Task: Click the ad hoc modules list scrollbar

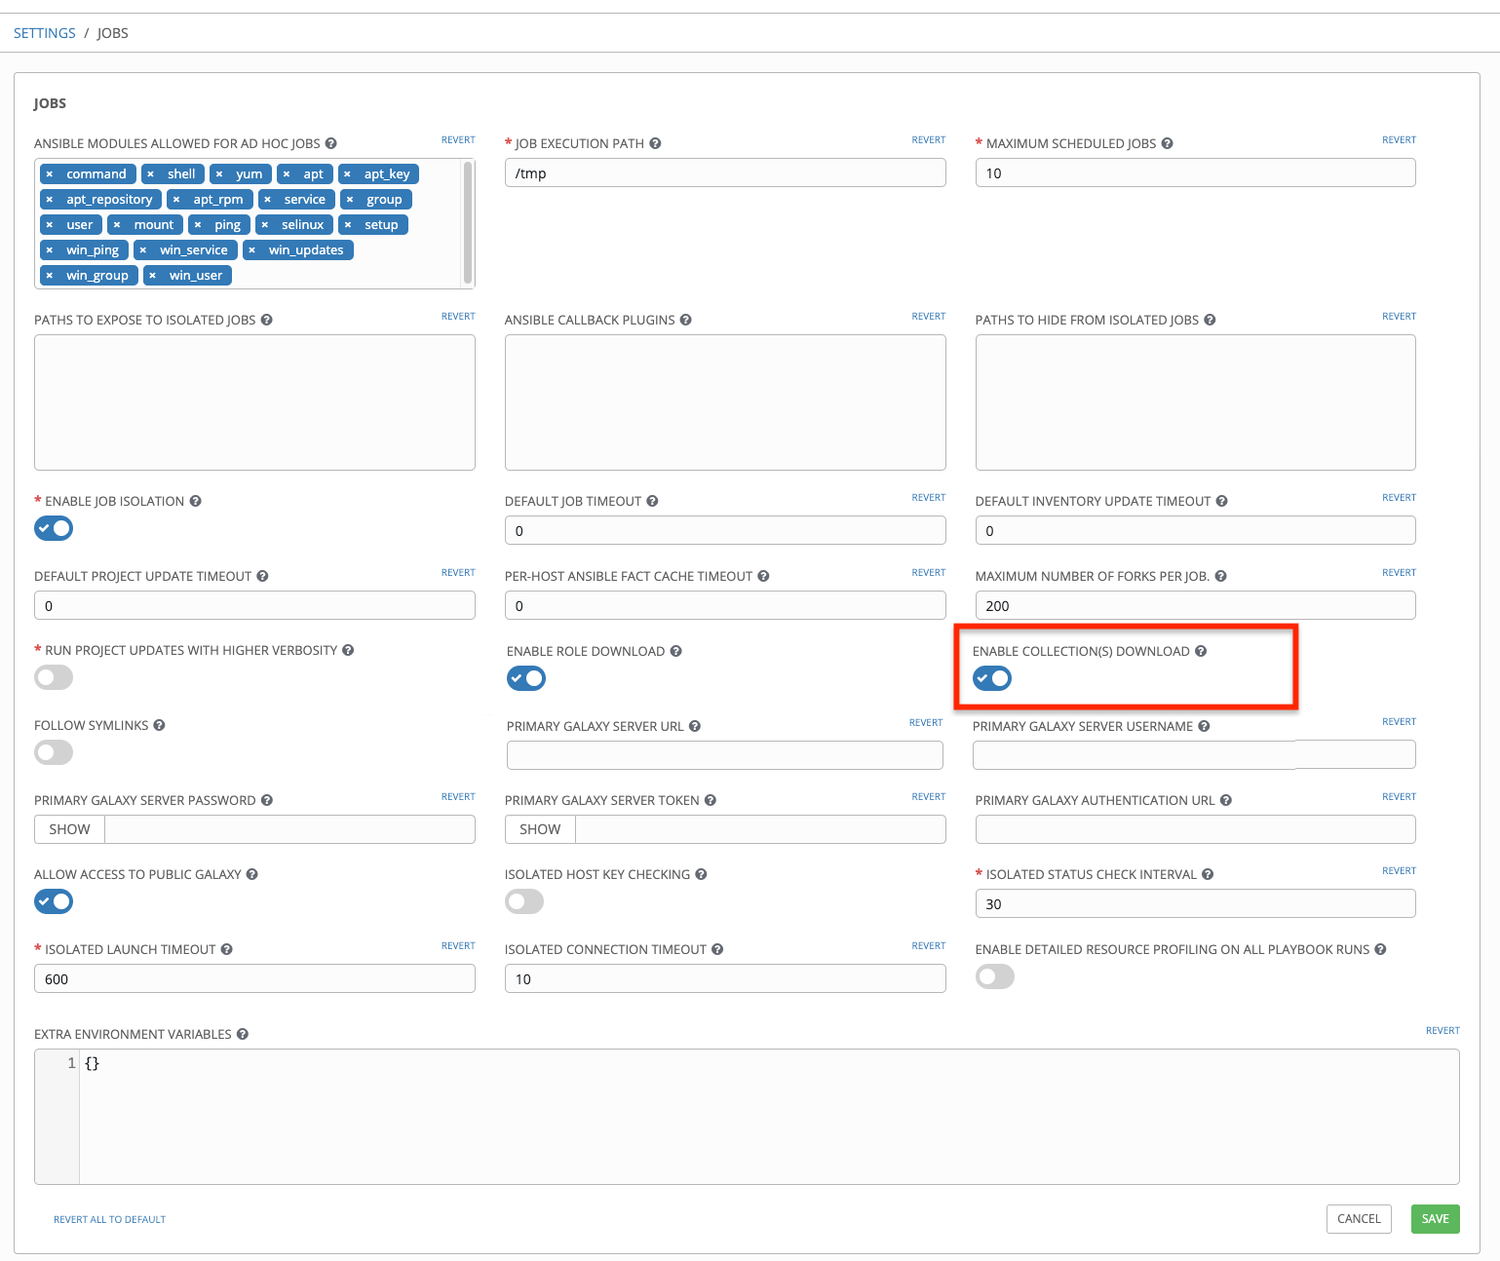Action: pos(468,223)
